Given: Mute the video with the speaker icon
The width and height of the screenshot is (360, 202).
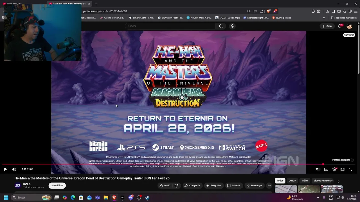Looking at the screenshot, I should click(14, 169).
